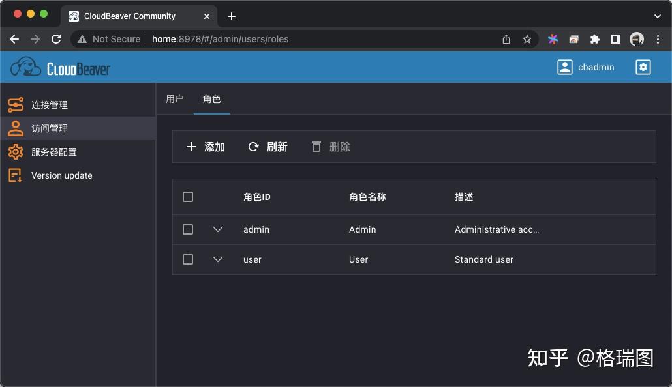Select the 连接管理 sidebar icon
The width and height of the screenshot is (672, 387).
click(x=16, y=104)
